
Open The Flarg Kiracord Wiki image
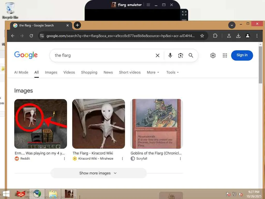99,124
